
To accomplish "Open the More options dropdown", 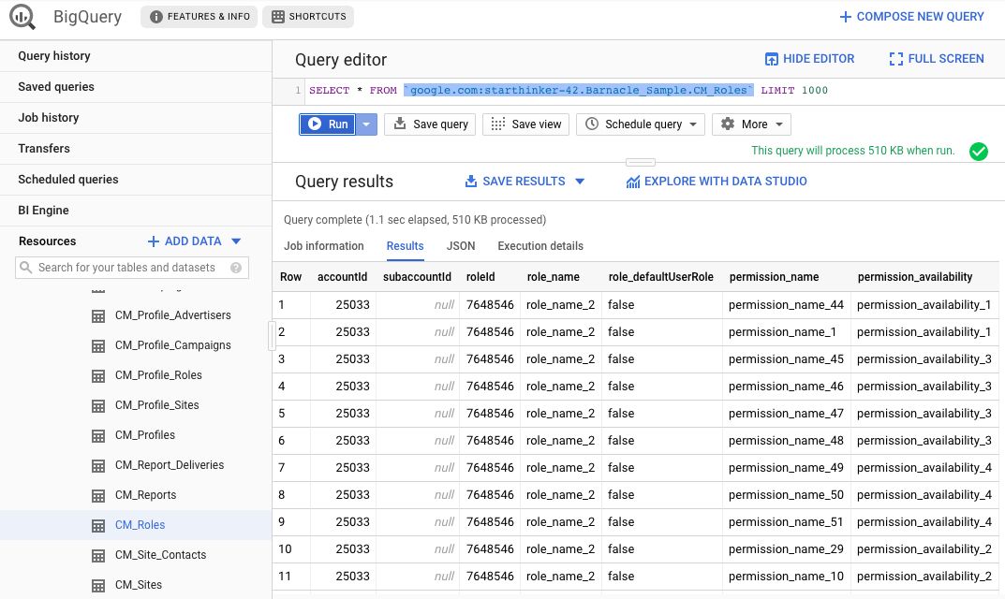I will coord(752,124).
